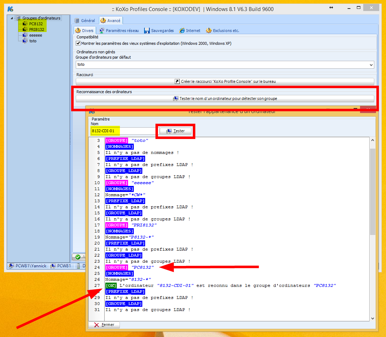Select the toto computer group in the tree
The height and width of the screenshot is (337, 386).
[x=33, y=41]
